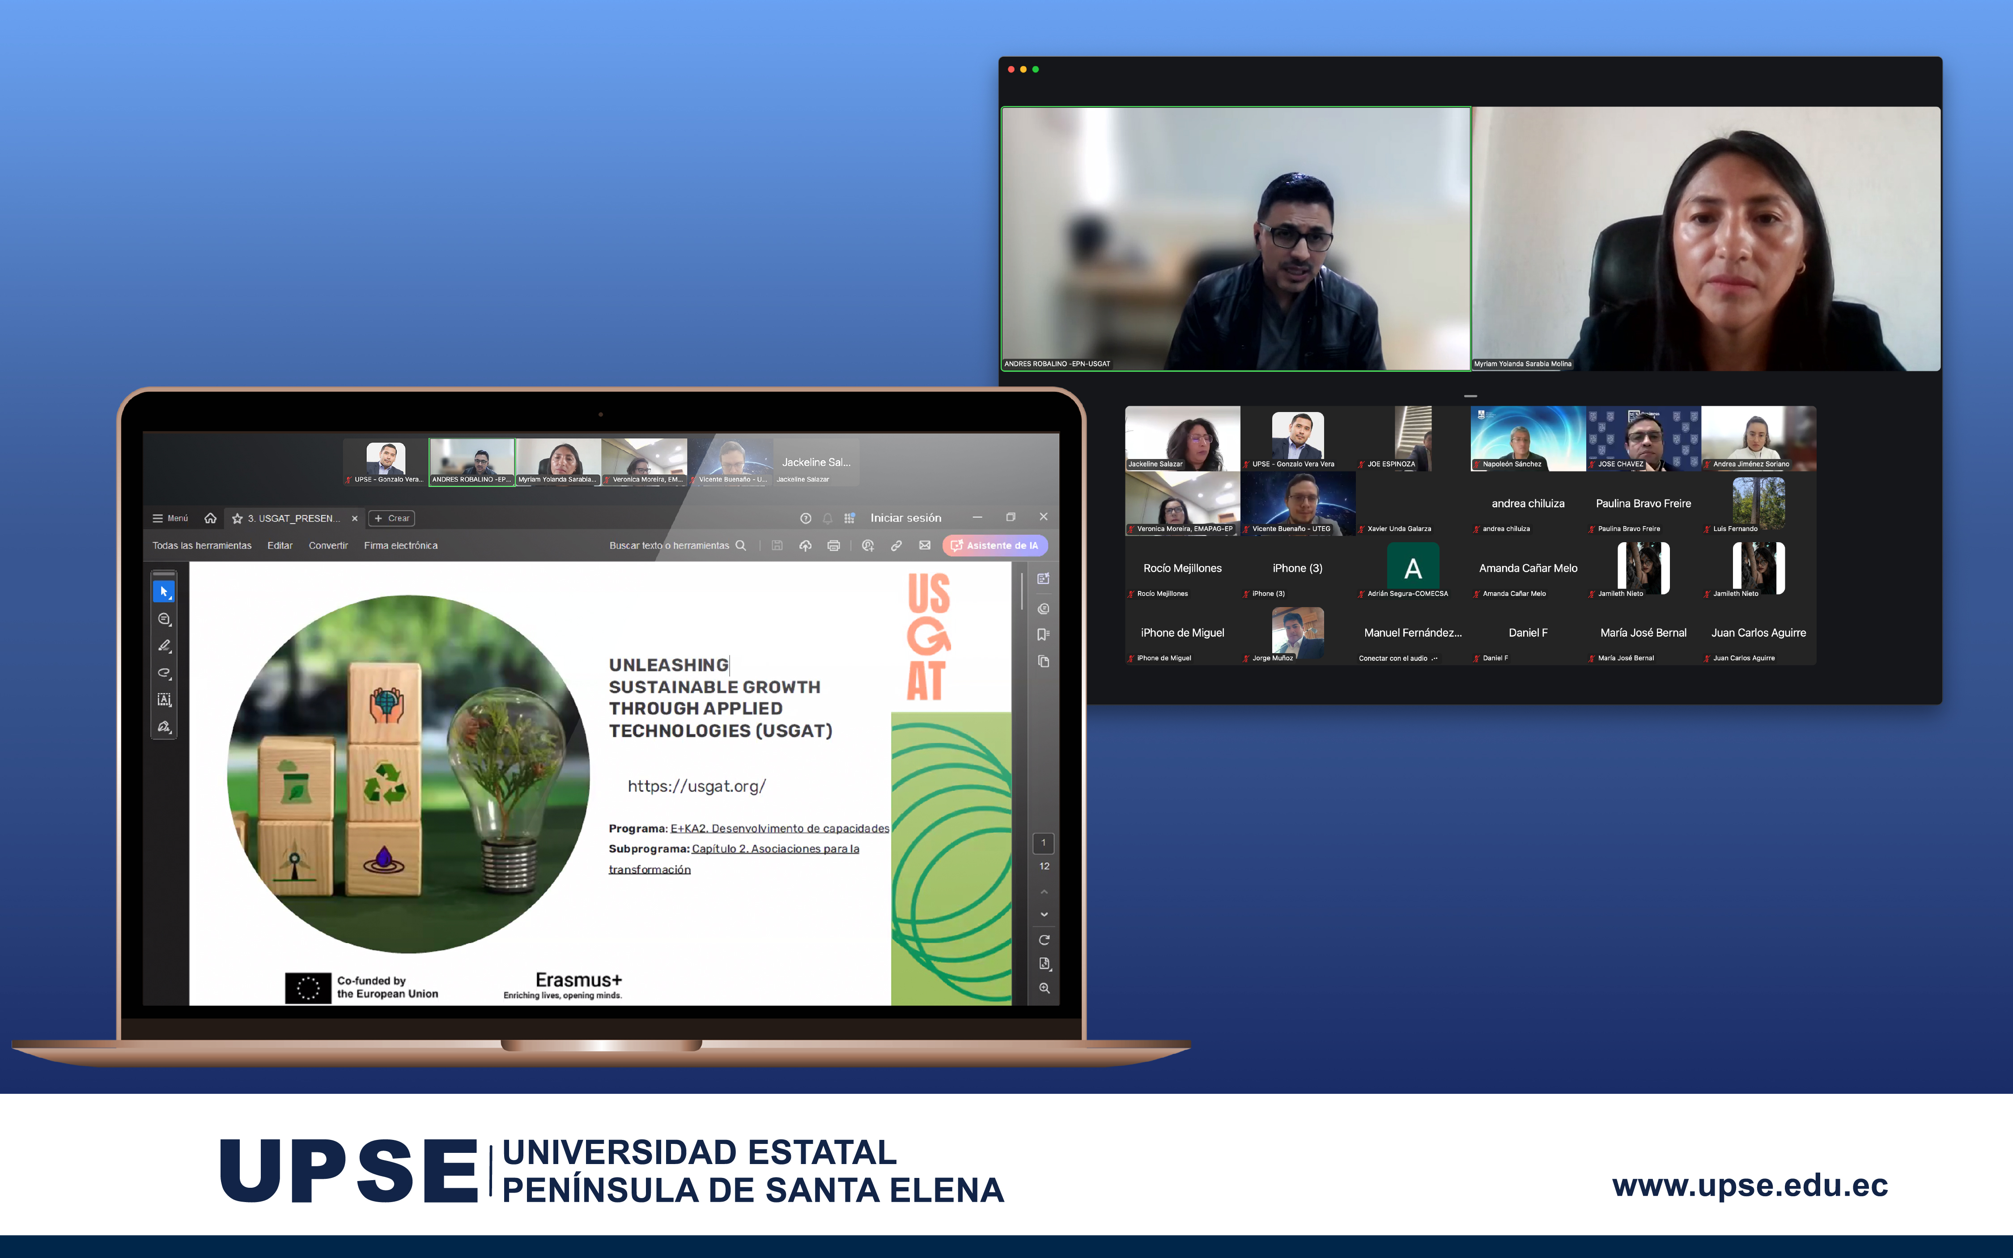This screenshot has height=1258, width=2013.
Task: Click Conectar con el audio label in Zoom
Action: [1393, 658]
